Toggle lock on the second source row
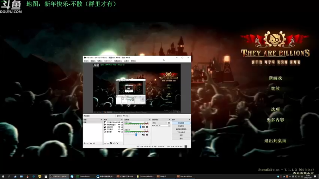Image resolution: width=319 pixels, height=179 pixels. tap(122, 125)
